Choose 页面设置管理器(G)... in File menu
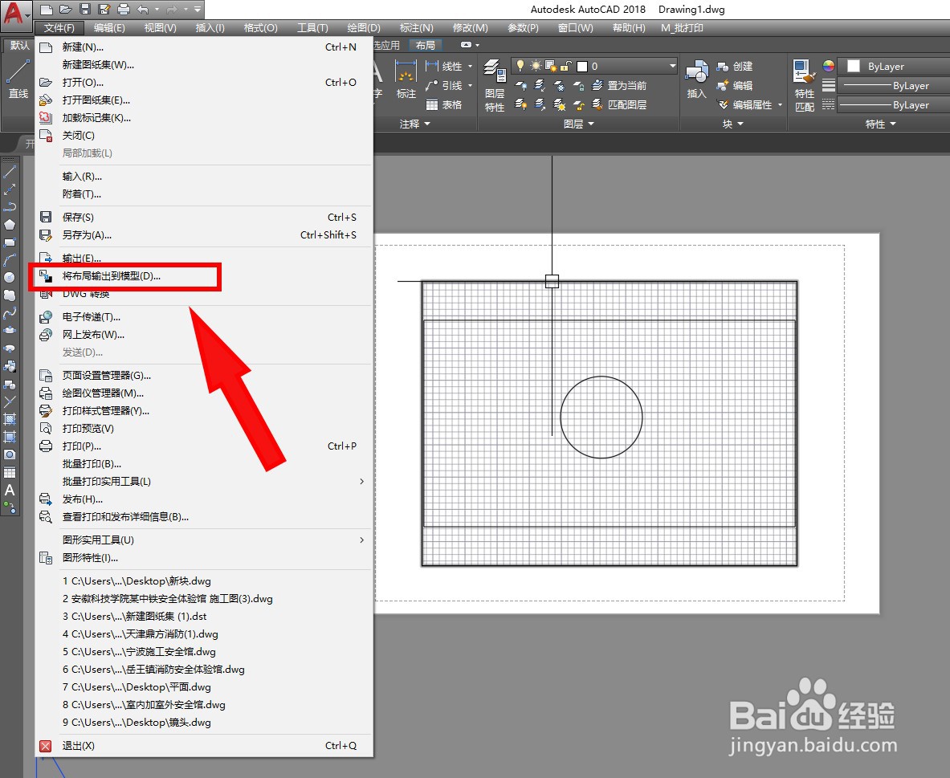 pyautogui.click(x=204, y=376)
